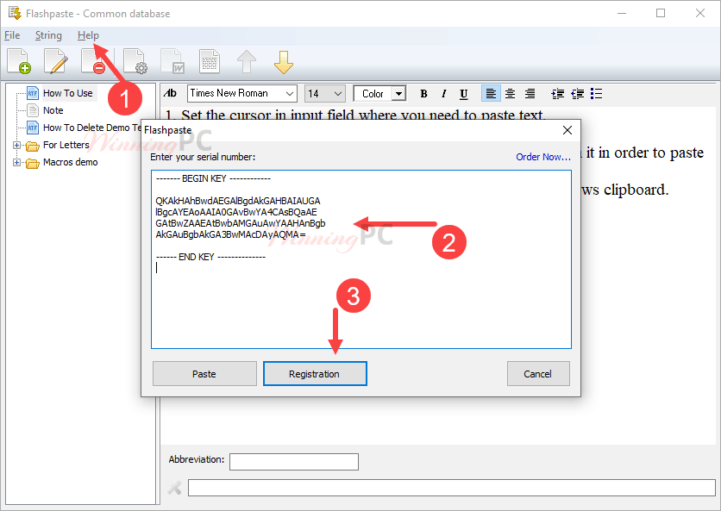The image size is (721, 511).
Task: Click the text document toolbar icon
Action: (x=210, y=61)
